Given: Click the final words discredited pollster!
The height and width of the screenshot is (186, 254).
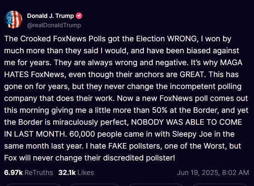Looking at the screenshot, I should pos(139,158).
